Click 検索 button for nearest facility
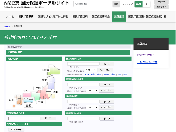The image size is (176, 132). 107,85
